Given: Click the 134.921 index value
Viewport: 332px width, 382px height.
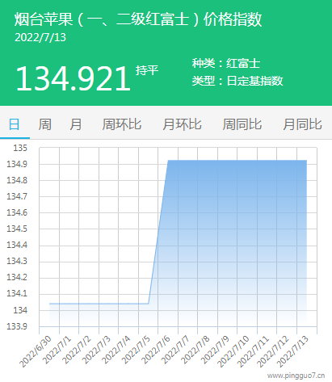Looking at the screenshot, I should [74, 79].
